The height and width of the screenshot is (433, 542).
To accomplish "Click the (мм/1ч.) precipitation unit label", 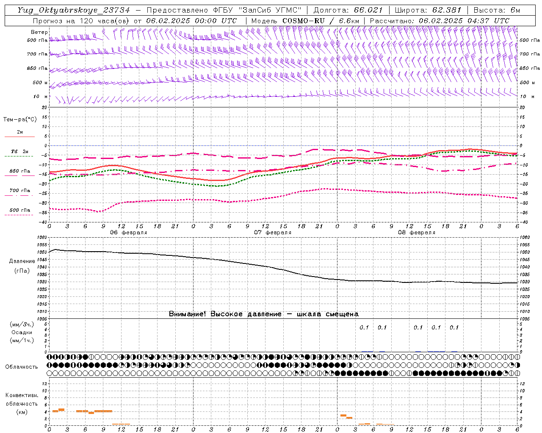I will tap(22, 340).
